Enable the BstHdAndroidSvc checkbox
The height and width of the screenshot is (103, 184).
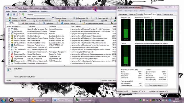coord(9,36)
